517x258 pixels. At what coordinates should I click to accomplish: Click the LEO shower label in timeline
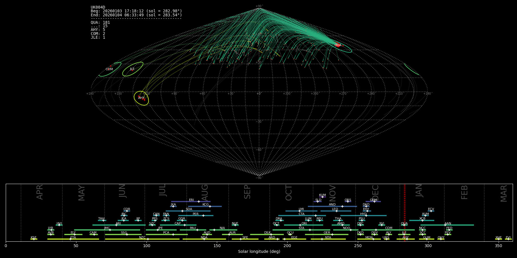pyautogui.click(x=335, y=209)
